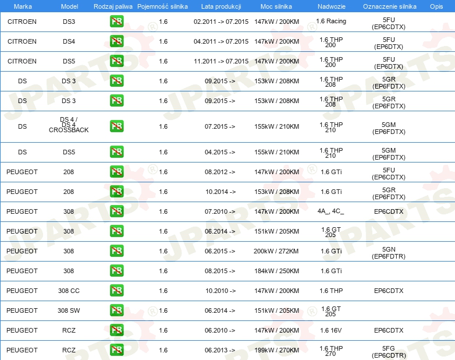Select the fuel icon in PEUGEOT 308 CC row

tap(116, 291)
